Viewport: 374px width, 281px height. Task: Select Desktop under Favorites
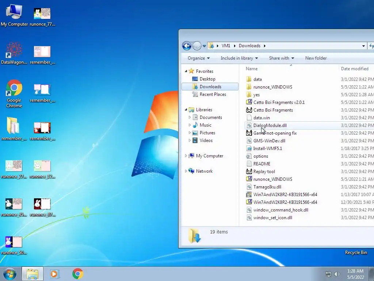pos(207,79)
